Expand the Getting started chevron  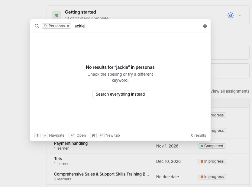click(x=240, y=15)
